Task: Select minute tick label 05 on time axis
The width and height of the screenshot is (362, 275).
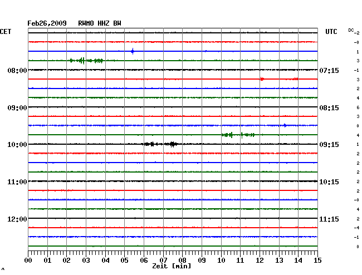Action: [x=124, y=261]
